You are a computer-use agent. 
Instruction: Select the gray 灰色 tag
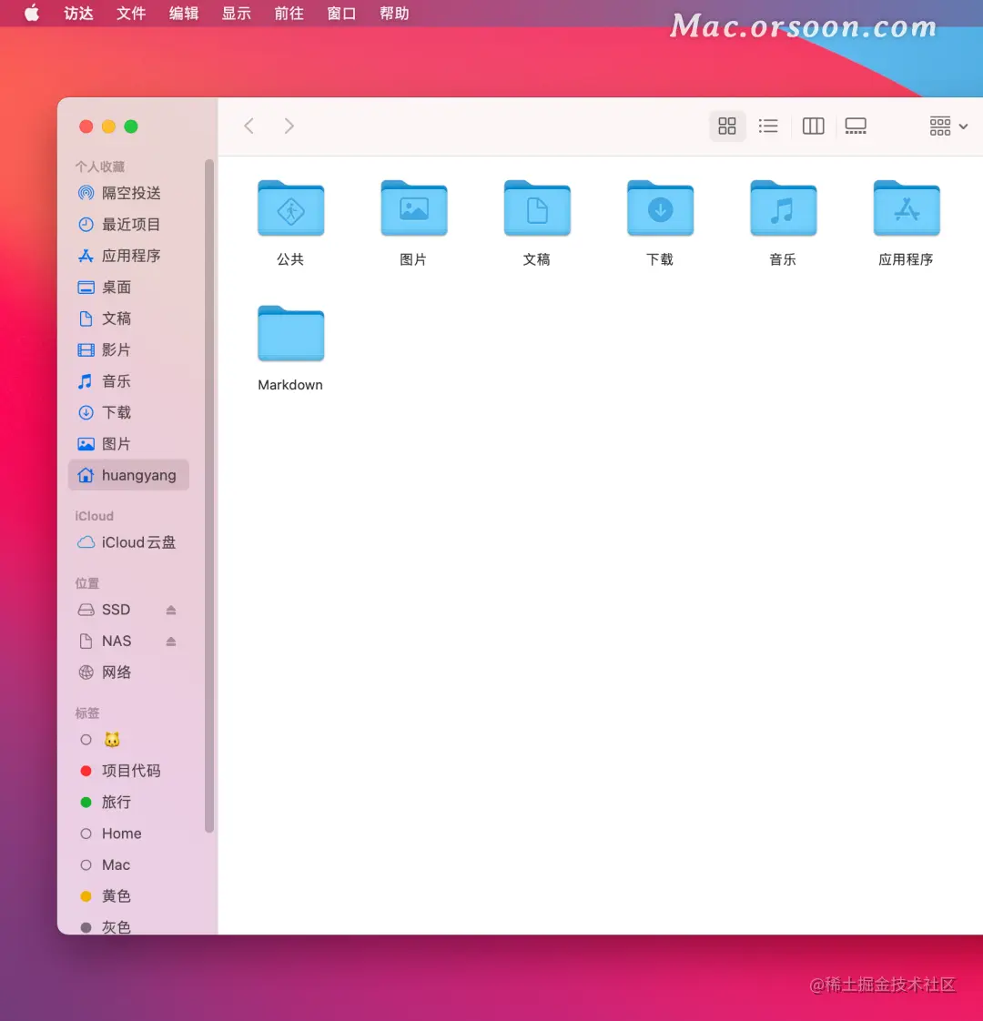[129, 925]
